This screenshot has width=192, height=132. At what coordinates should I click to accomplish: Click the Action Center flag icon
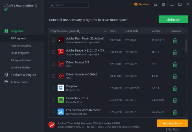6,82
